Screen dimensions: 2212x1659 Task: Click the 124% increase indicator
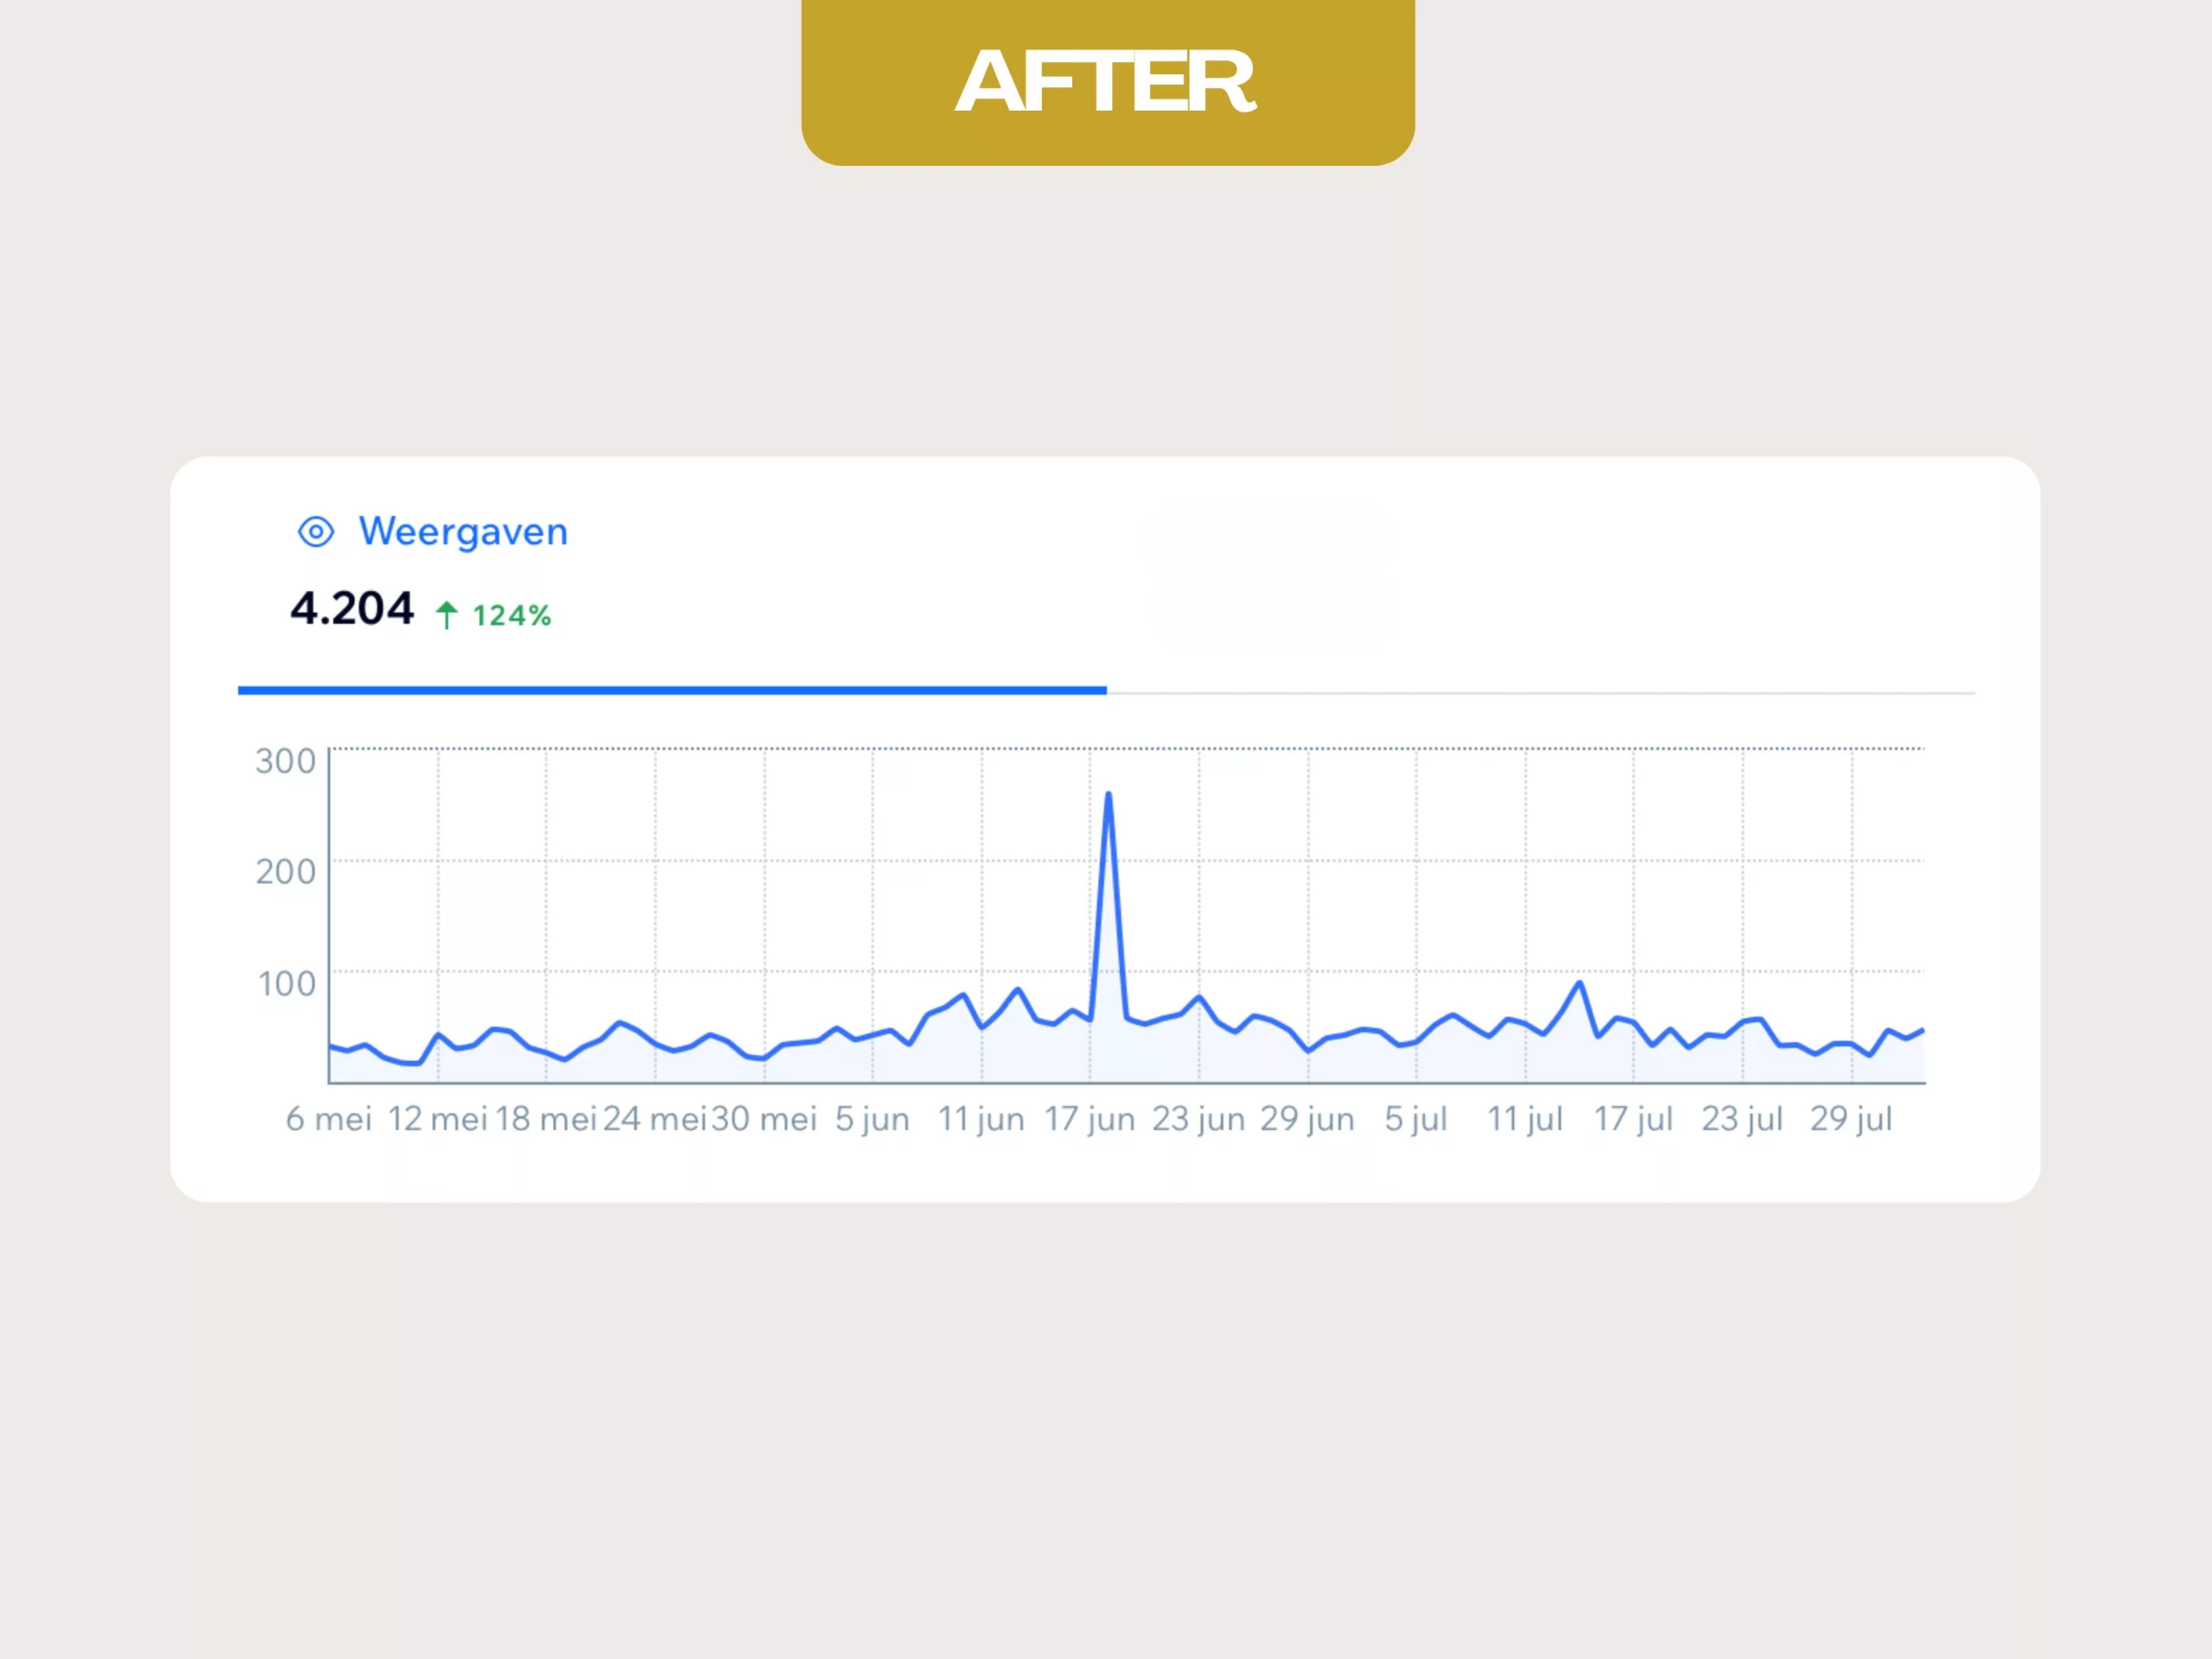click(x=511, y=616)
